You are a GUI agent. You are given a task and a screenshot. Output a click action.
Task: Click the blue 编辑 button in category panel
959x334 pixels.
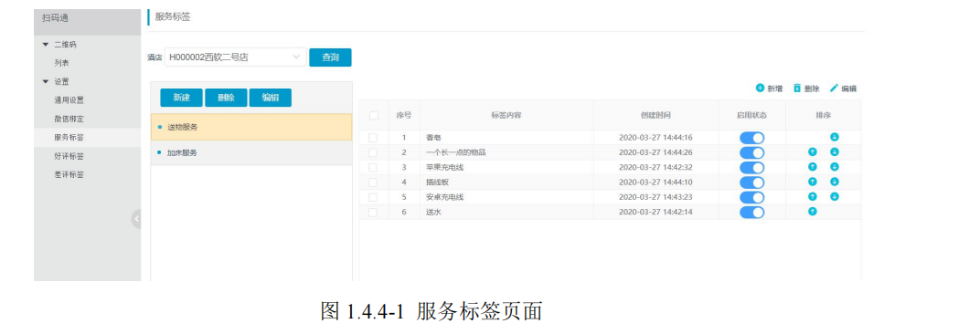(271, 98)
